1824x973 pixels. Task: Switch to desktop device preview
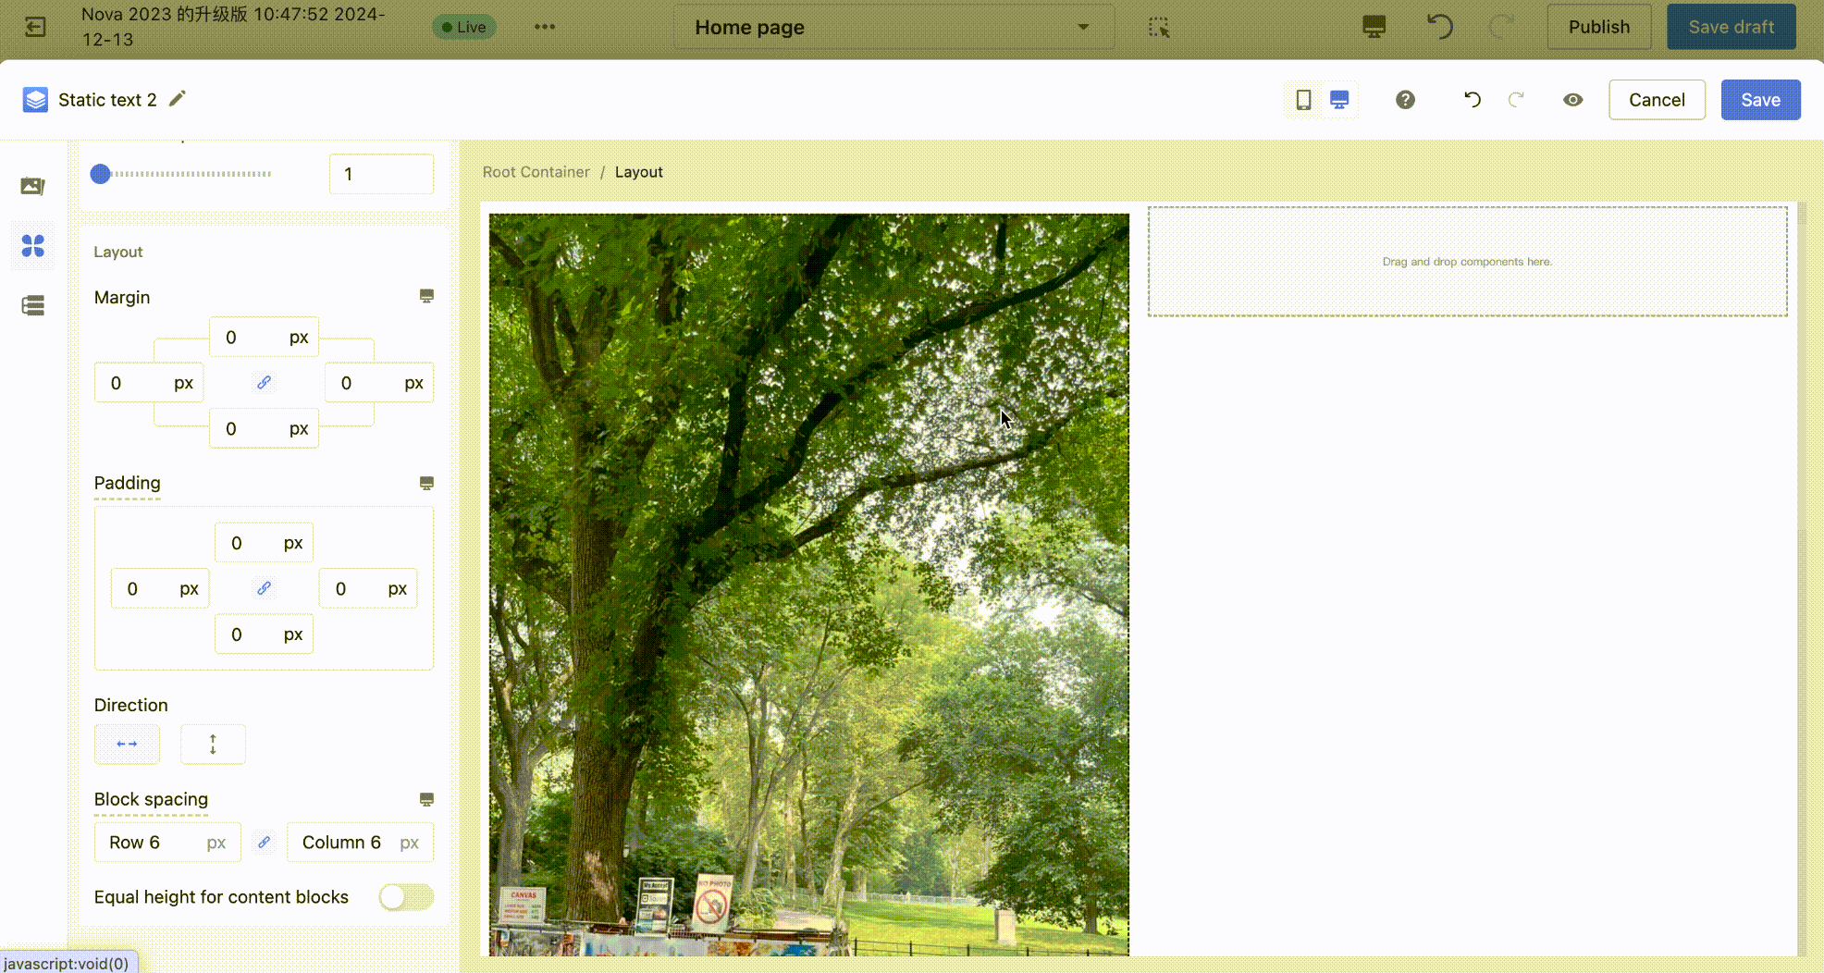[x=1338, y=100]
